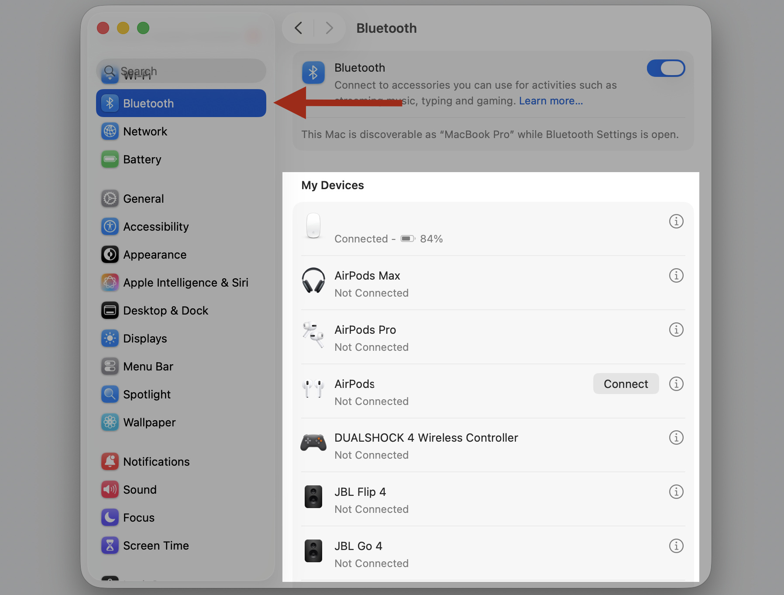Click the Screen Time hourglass icon
Image resolution: width=784 pixels, height=595 pixels.
110,545
